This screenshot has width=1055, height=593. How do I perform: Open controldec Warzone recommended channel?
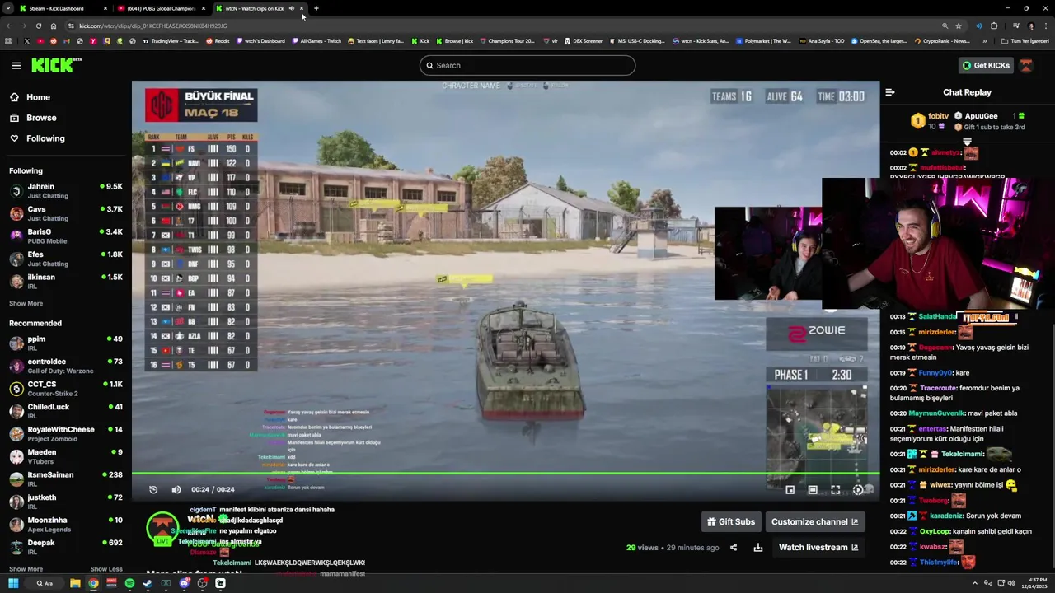pos(66,366)
